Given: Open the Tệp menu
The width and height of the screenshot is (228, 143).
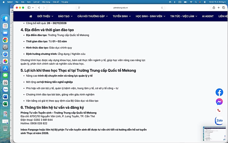Looking at the screenshot, I should click(17, 2).
